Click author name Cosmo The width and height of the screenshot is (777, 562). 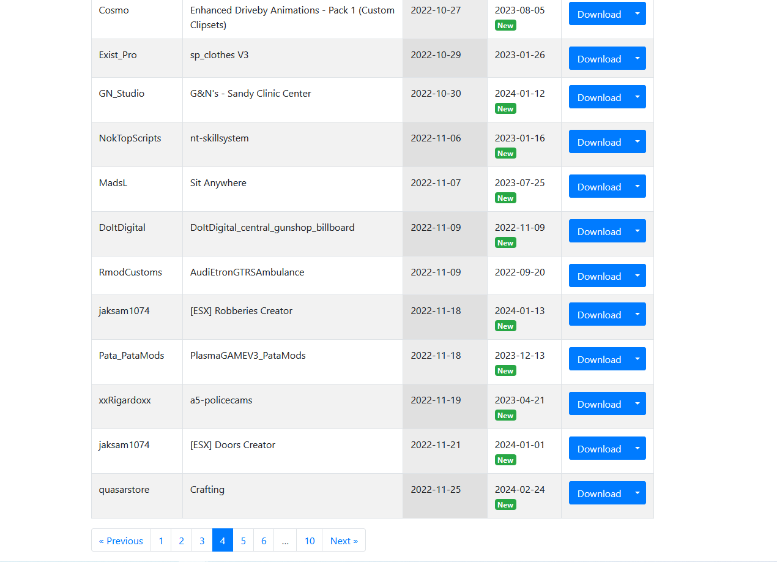pos(114,10)
